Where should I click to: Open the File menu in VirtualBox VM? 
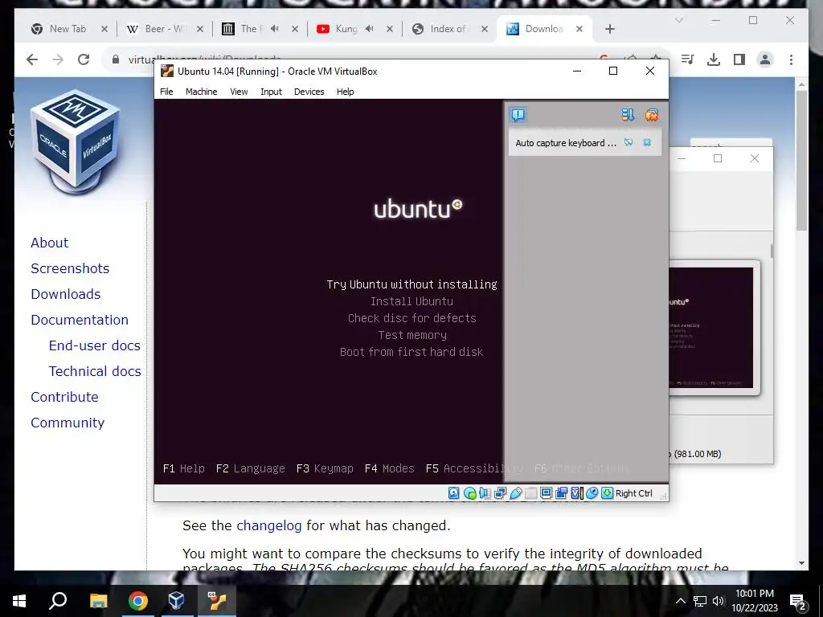166,92
